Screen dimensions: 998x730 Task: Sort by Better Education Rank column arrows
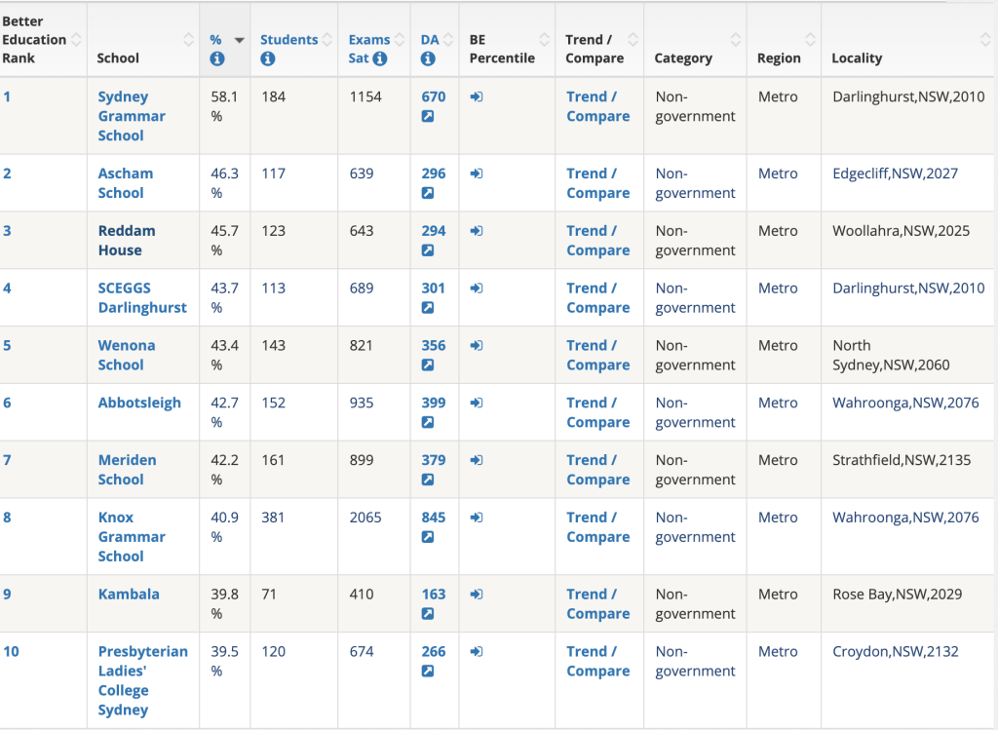pyautogui.click(x=76, y=39)
